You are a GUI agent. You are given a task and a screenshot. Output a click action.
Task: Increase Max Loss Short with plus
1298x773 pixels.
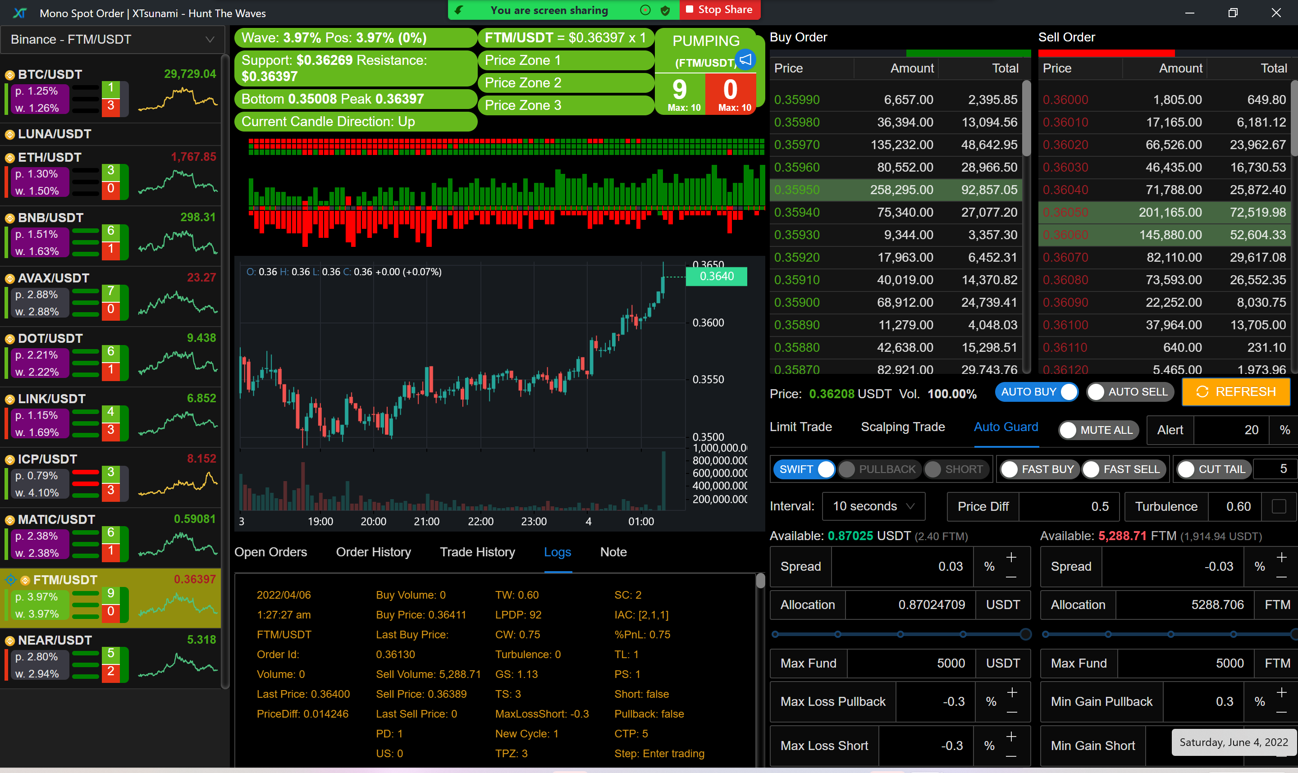coord(1011,737)
